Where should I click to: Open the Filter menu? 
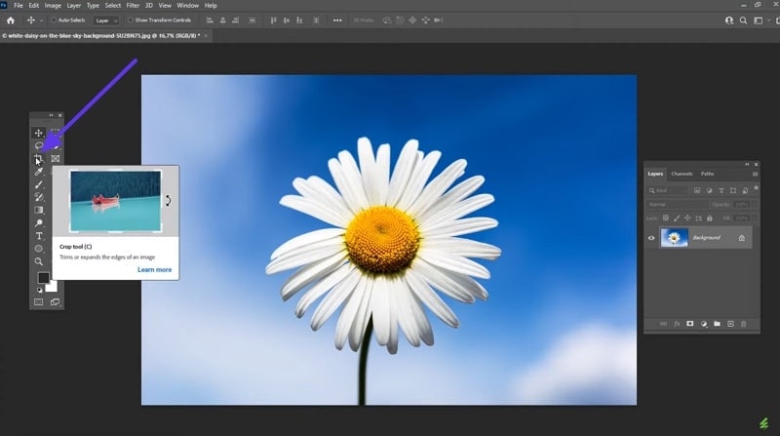[x=133, y=6]
